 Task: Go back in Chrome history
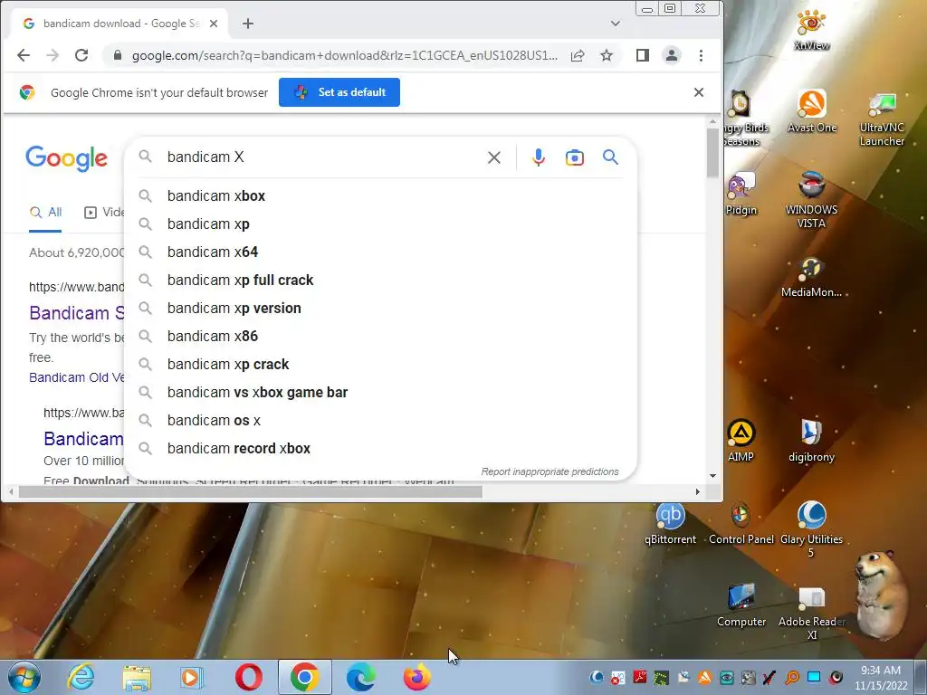(24, 55)
